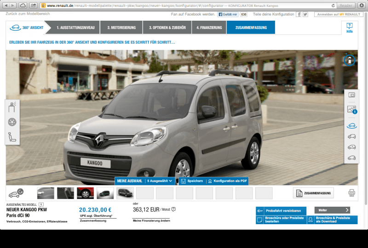Screen dimensions: 368x248
Task: Open Verbrauch, CO2-Emissionen, Effizienzklasse link
Action: tap(37, 221)
